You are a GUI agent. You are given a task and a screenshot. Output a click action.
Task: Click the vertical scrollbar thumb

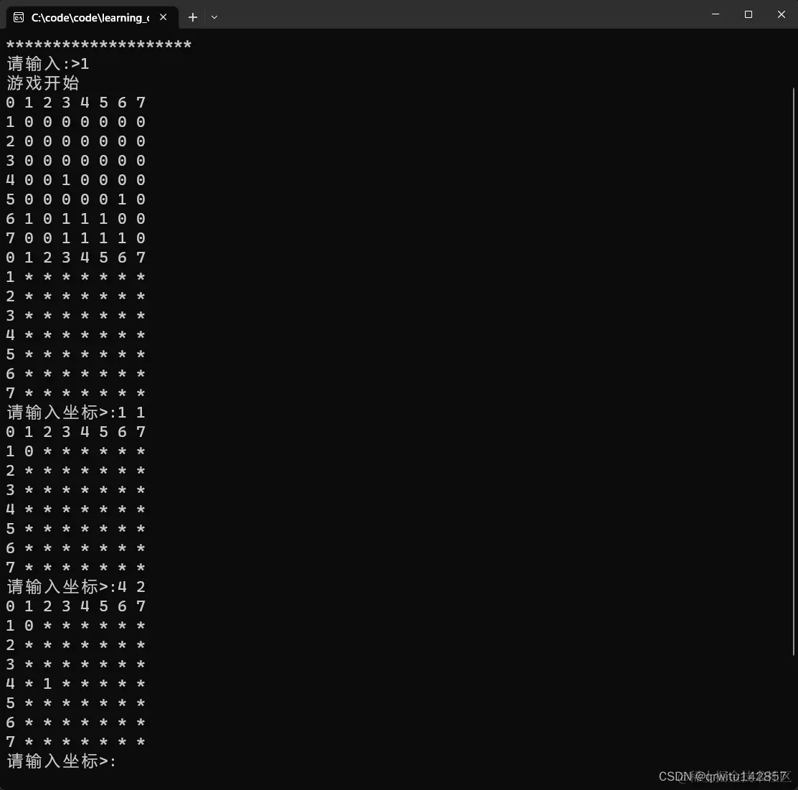[x=794, y=371]
